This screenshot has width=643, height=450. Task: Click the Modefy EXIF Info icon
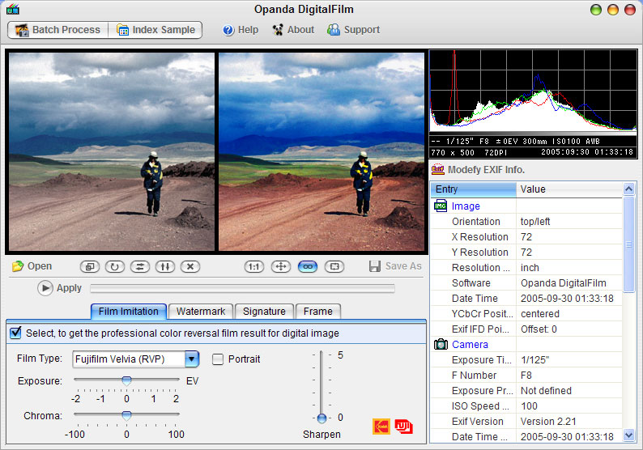tap(438, 169)
